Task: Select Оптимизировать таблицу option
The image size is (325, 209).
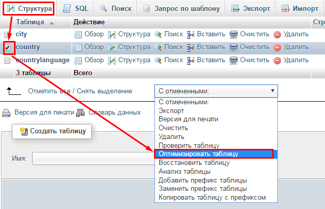Action: click(x=216, y=154)
